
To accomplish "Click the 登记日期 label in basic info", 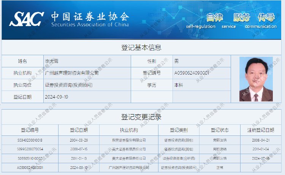I will 22,97.
